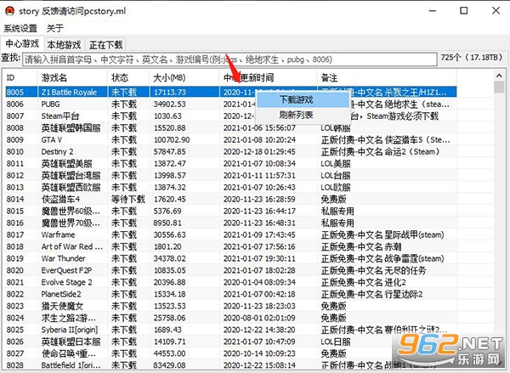Minimize the story window
The width and height of the screenshot is (510, 373).
pos(433,11)
